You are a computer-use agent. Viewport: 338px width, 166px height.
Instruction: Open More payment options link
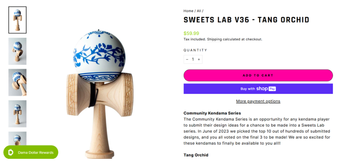click(258, 101)
